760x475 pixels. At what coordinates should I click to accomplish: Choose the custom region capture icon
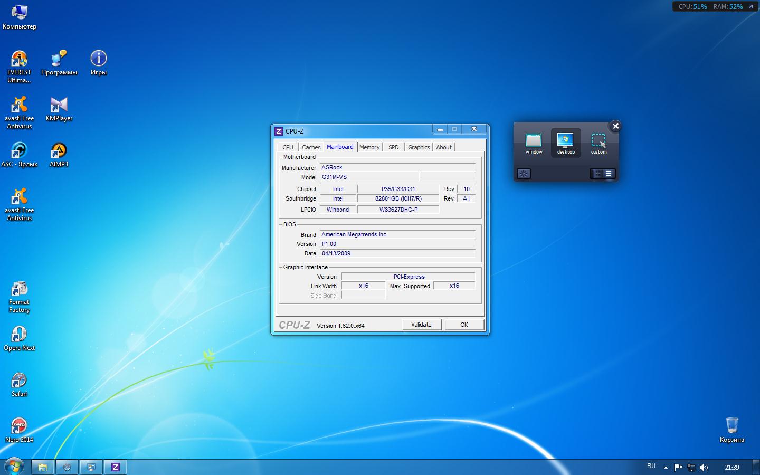coord(598,142)
